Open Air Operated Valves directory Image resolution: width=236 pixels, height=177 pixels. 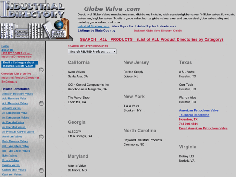pos(14,127)
